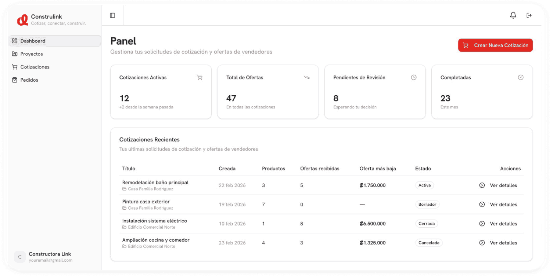Open the notifications bell
Screen dimensions: 550x276
point(513,15)
